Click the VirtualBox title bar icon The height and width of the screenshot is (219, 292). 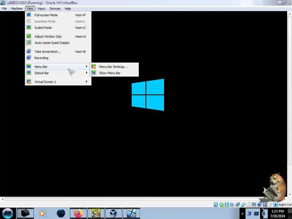pos(3,3)
